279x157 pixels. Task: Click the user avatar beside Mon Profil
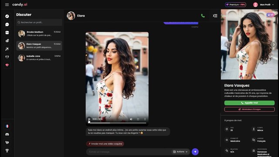point(255,5)
